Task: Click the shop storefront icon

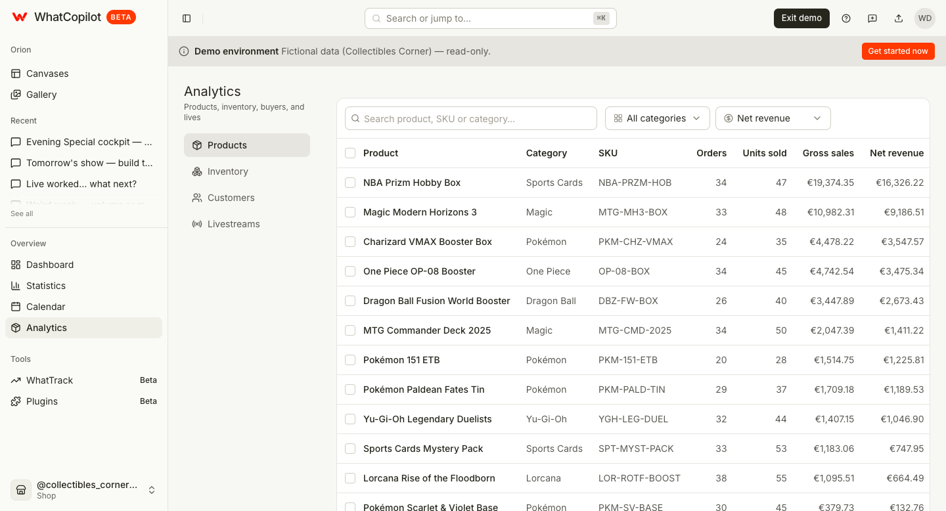Action: click(21, 490)
